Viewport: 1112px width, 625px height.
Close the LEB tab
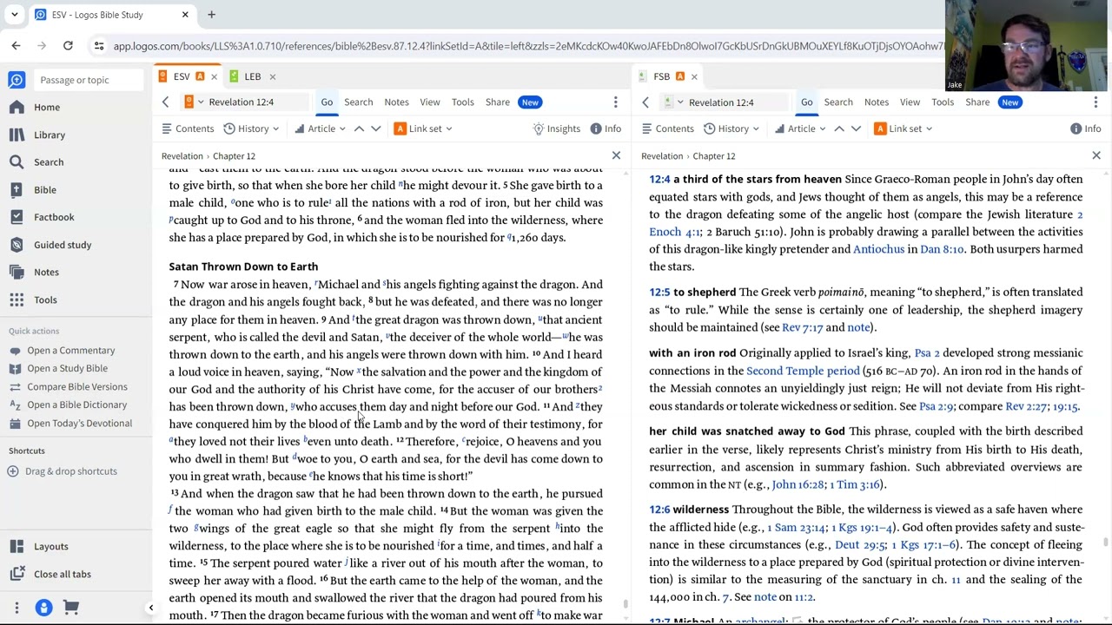tap(272, 76)
